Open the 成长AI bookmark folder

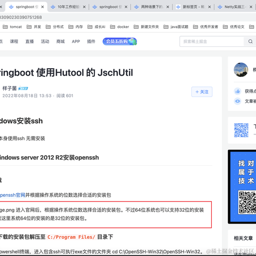[x=97, y=27]
